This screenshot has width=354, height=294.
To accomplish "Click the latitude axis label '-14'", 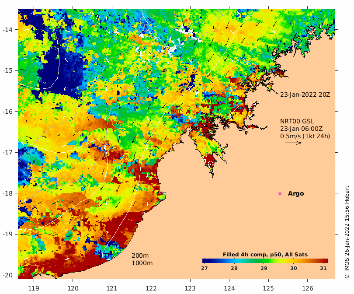I will click(x=8, y=30).
